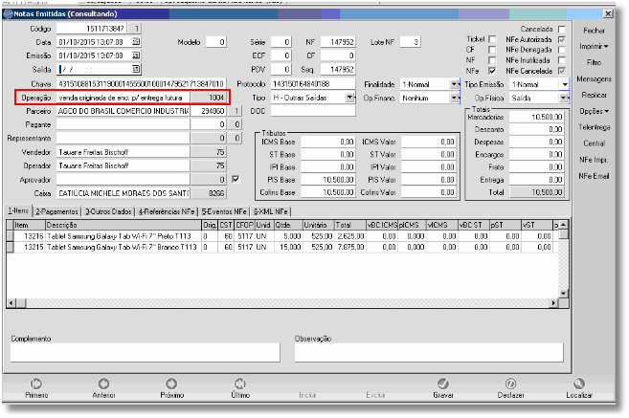Switch to the 2-Pagamentos tab
This screenshot has height=418, width=629.
point(56,211)
